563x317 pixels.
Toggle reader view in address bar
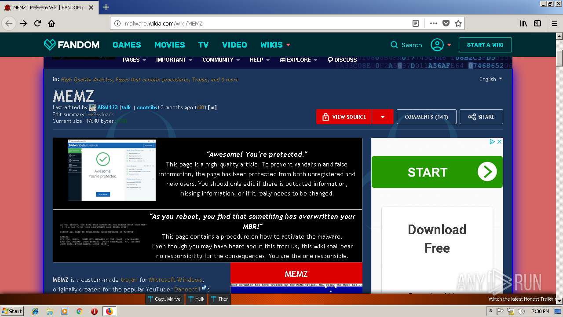coord(416,23)
